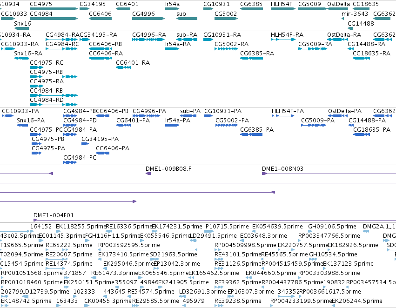The height and width of the screenshot is (308, 396).
Task: Click the CG5009-RA transcript label
Action: pos(315,44)
